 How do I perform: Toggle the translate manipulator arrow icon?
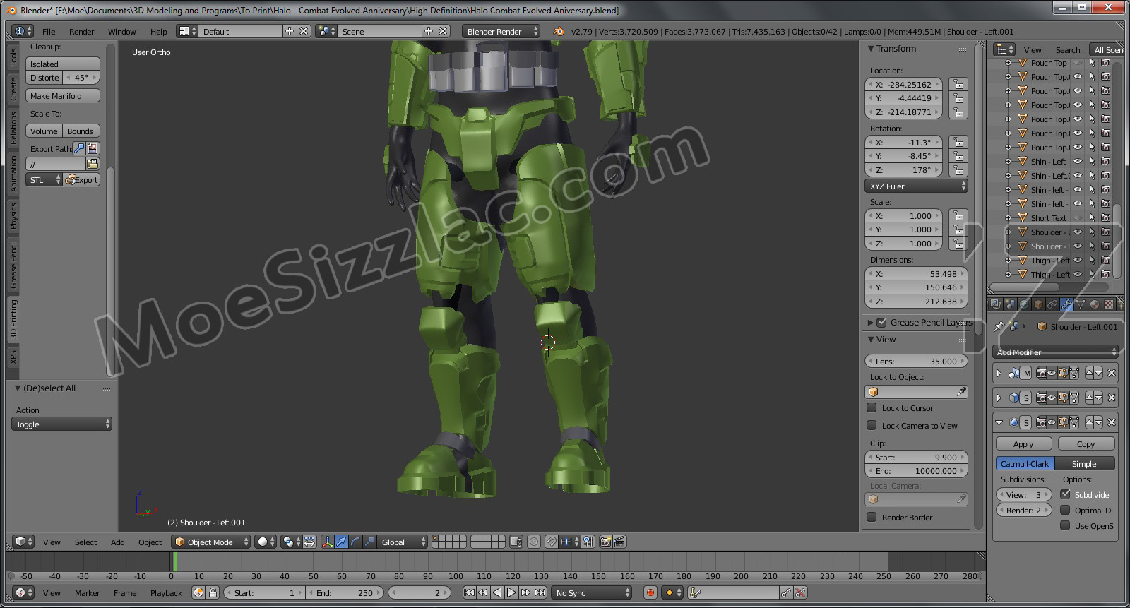pyautogui.click(x=342, y=542)
